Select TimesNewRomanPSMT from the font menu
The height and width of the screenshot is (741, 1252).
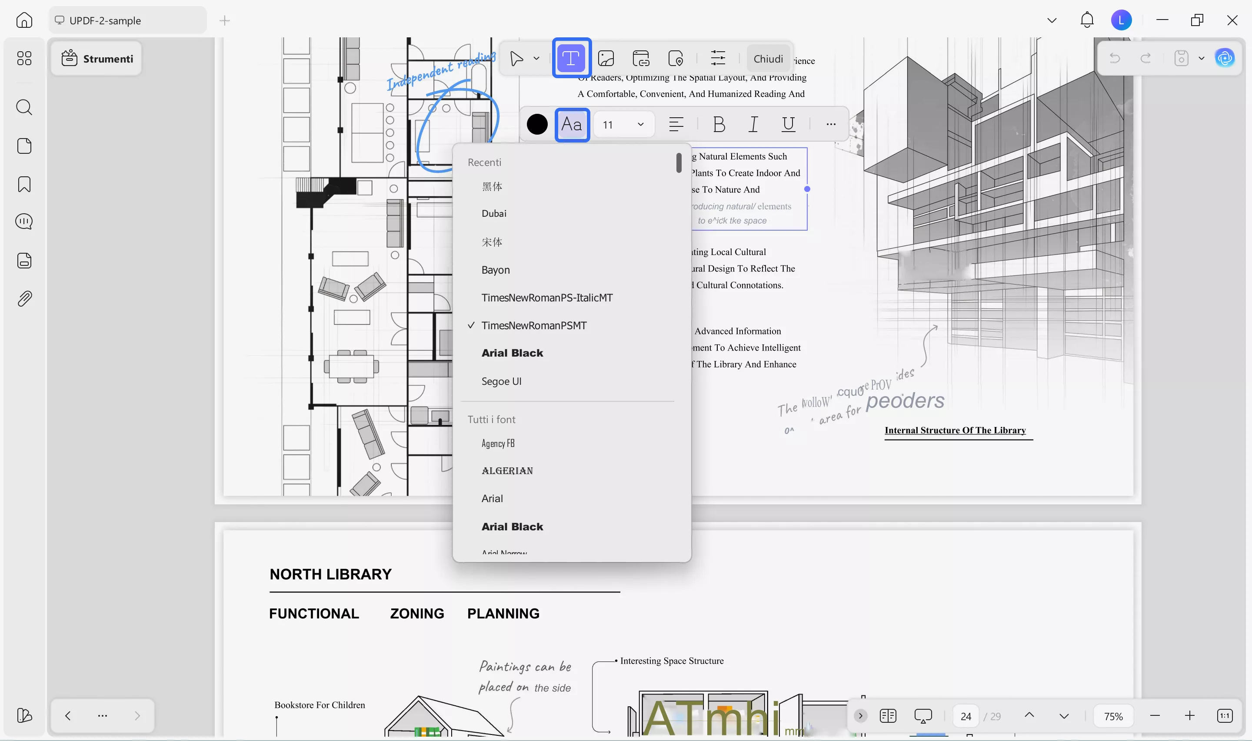534,325
